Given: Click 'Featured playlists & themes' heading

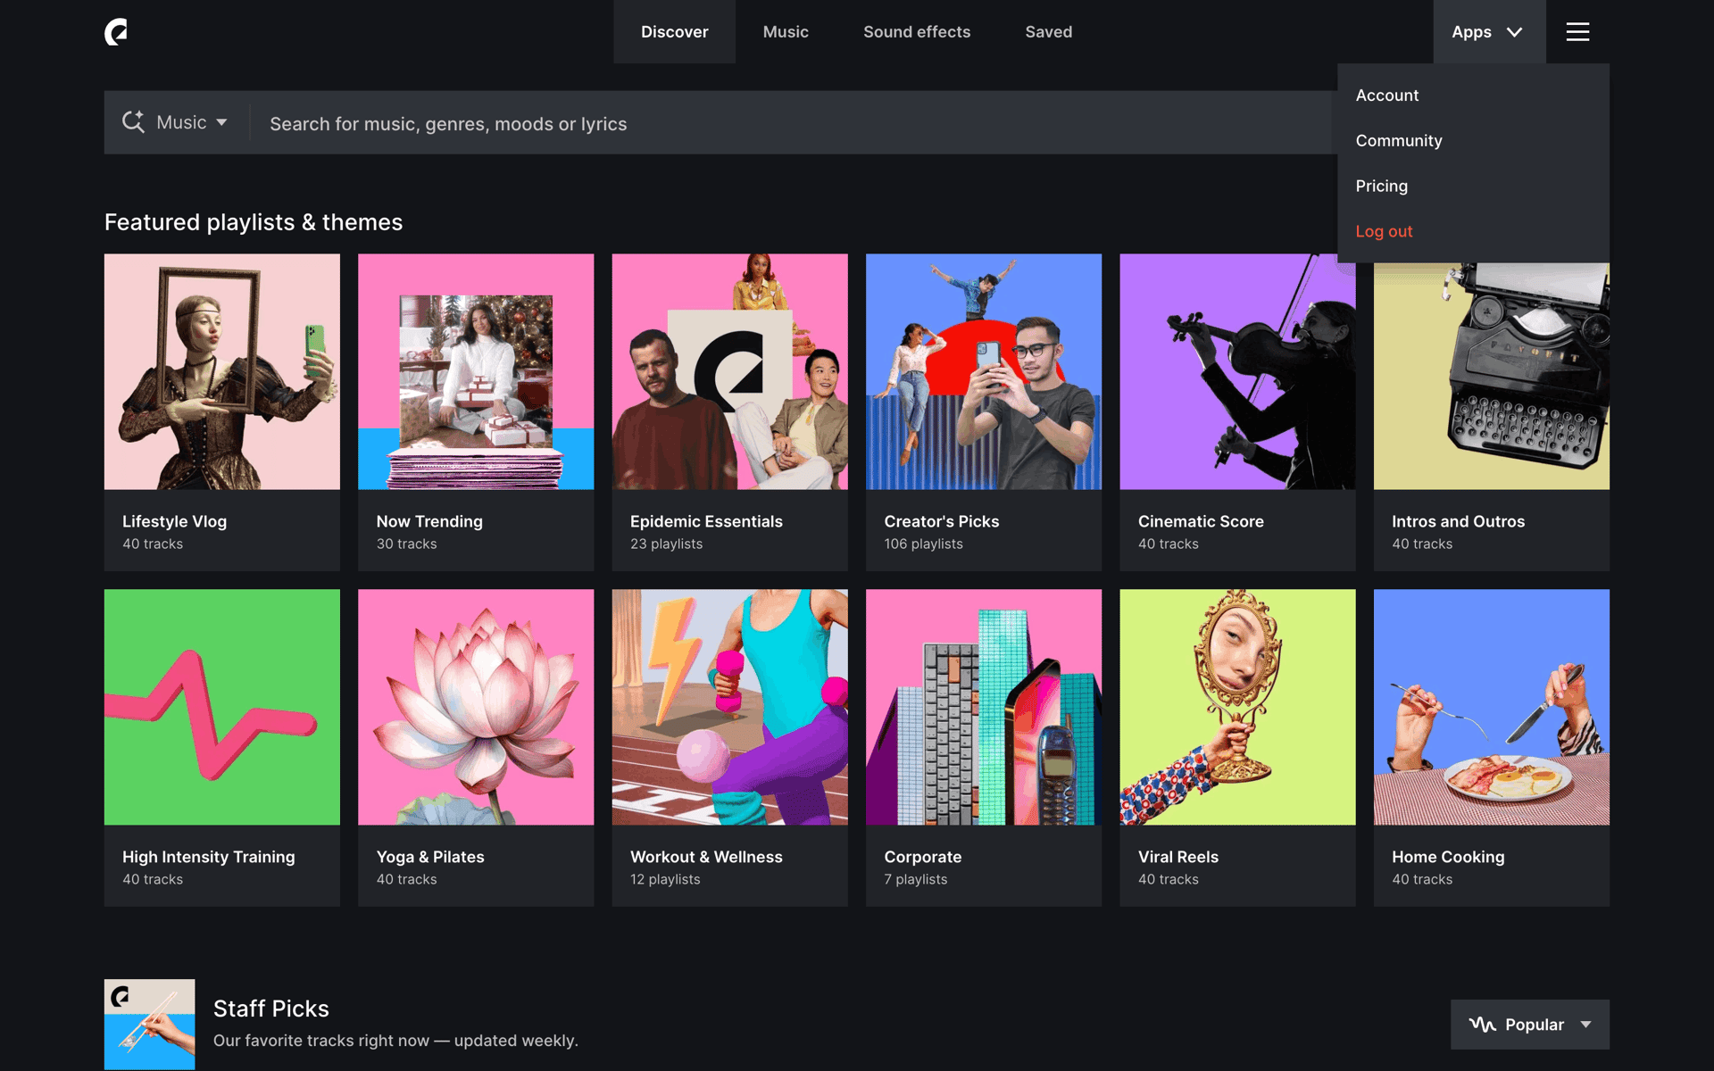Looking at the screenshot, I should tap(254, 222).
